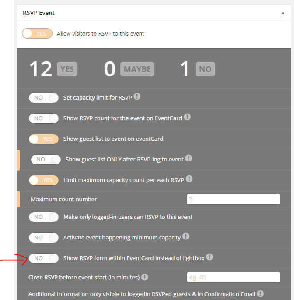Click the Close RSVP minutes input field
The height and width of the screenshot is (300, 294).
coord(234,277)
